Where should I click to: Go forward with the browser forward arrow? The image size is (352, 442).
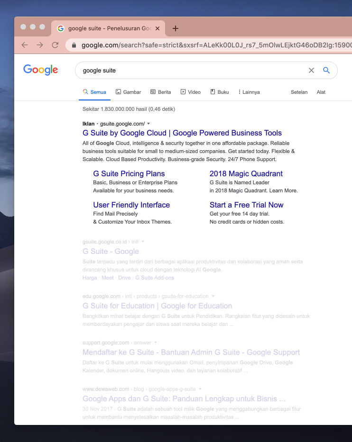click(x=40, y=45)
